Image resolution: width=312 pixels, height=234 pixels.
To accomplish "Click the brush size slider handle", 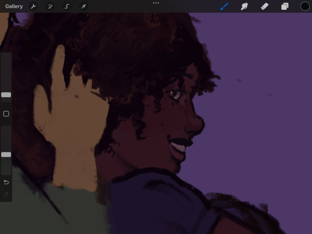I will (6, 95).
